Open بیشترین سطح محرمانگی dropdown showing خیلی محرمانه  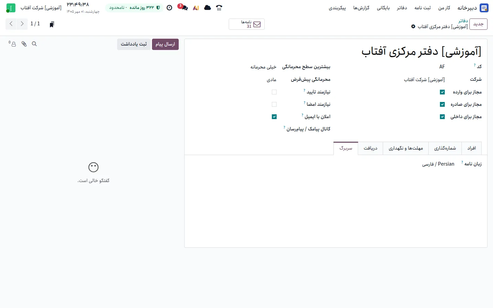pos(234,67)
